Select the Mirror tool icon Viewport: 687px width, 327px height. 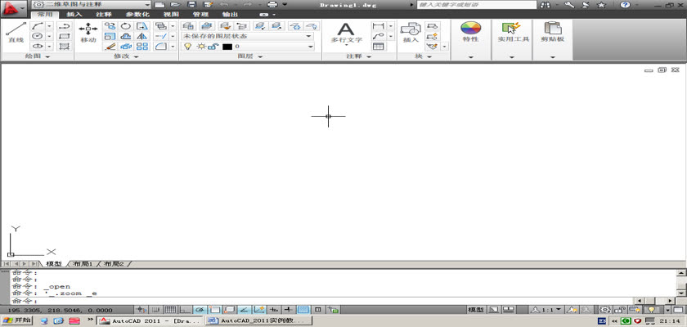click(142, 36)
